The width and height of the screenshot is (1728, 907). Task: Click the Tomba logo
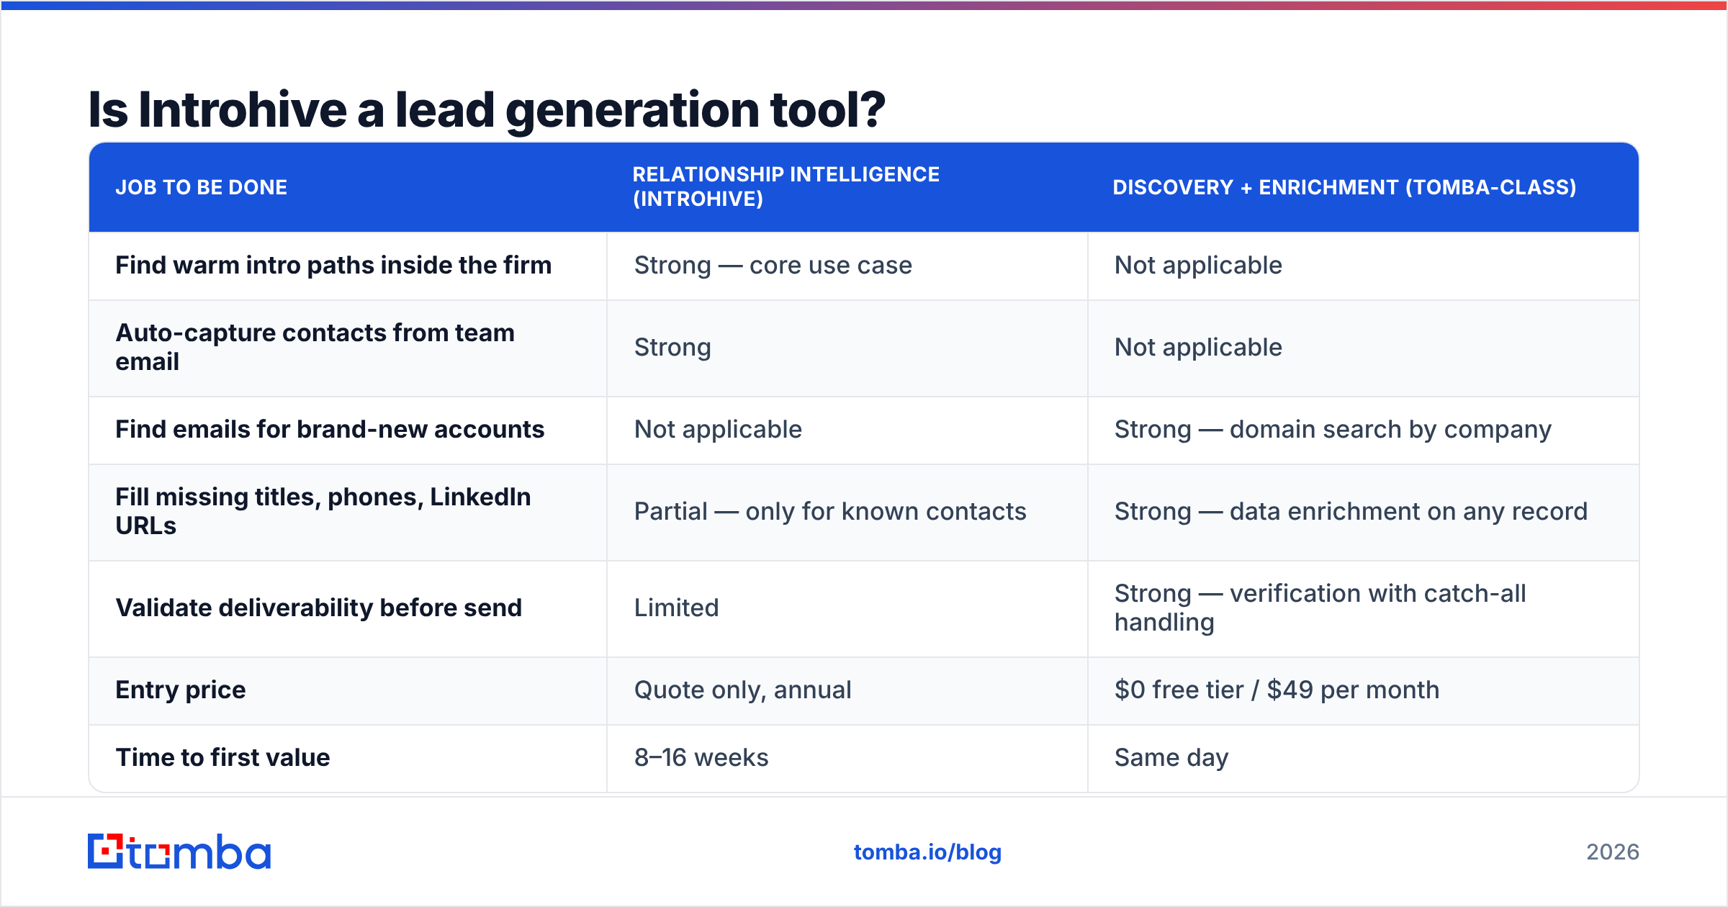pyautogui.click(x=179, y=852)
